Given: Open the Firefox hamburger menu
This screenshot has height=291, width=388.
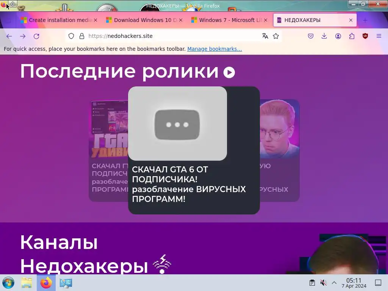Looking at the screenshot, I should coord(379,36).
